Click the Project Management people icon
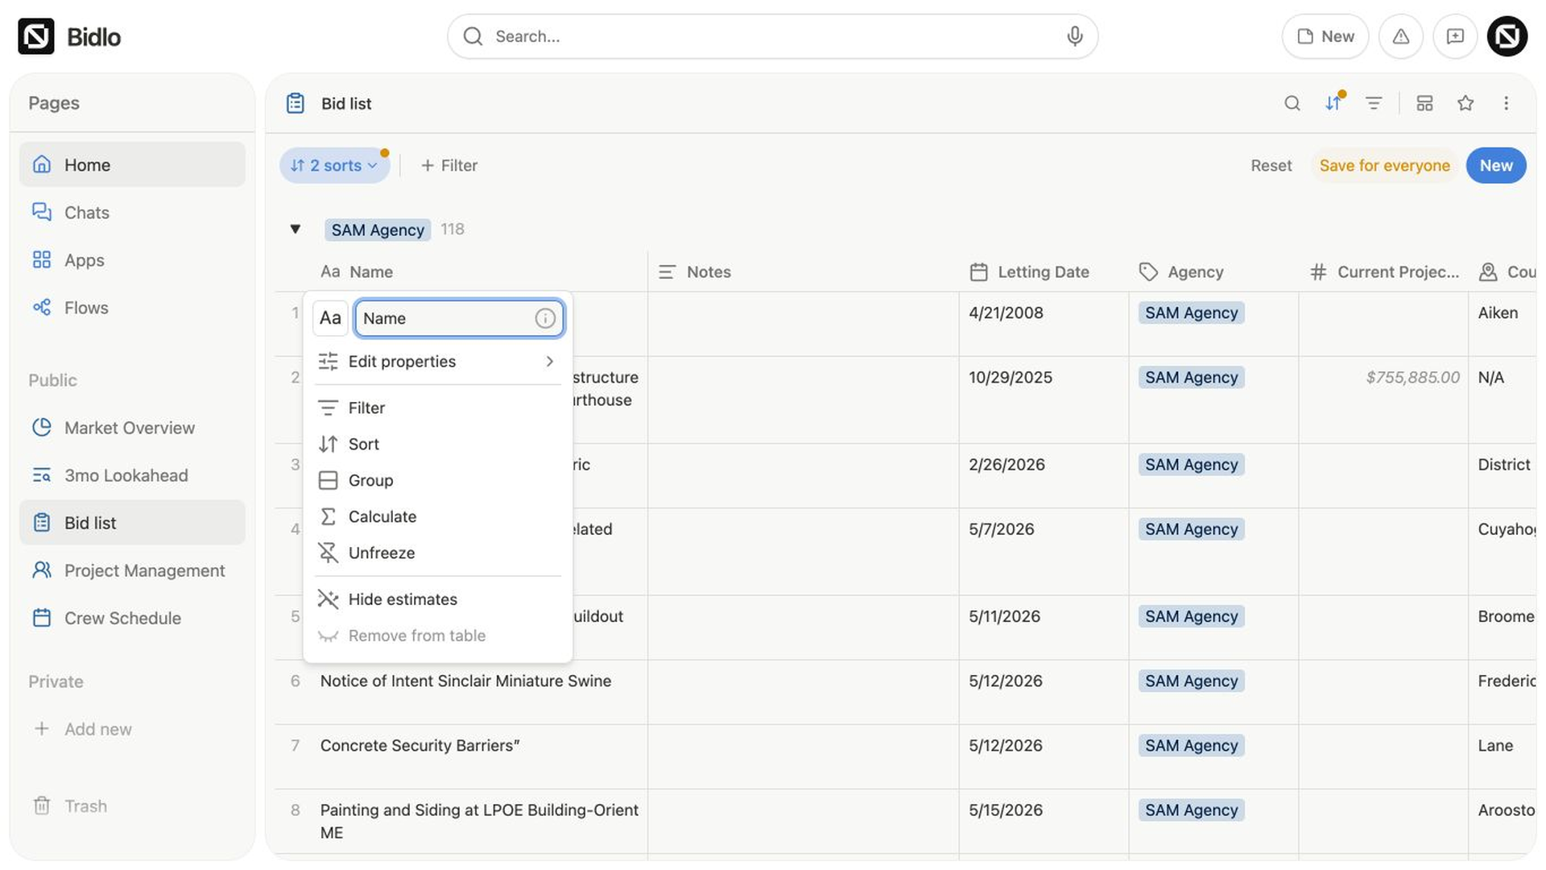The height and width of the screenshot is (870, 1546). (x=42, y=570)
